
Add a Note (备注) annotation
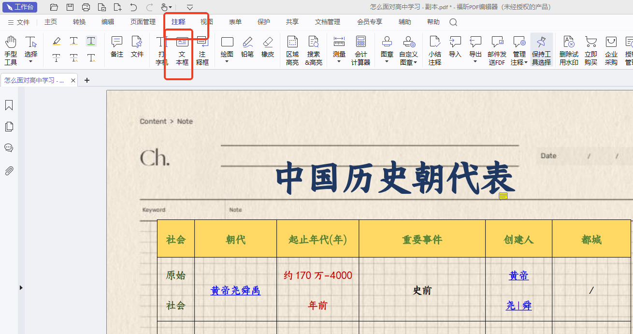coord(117,47)
